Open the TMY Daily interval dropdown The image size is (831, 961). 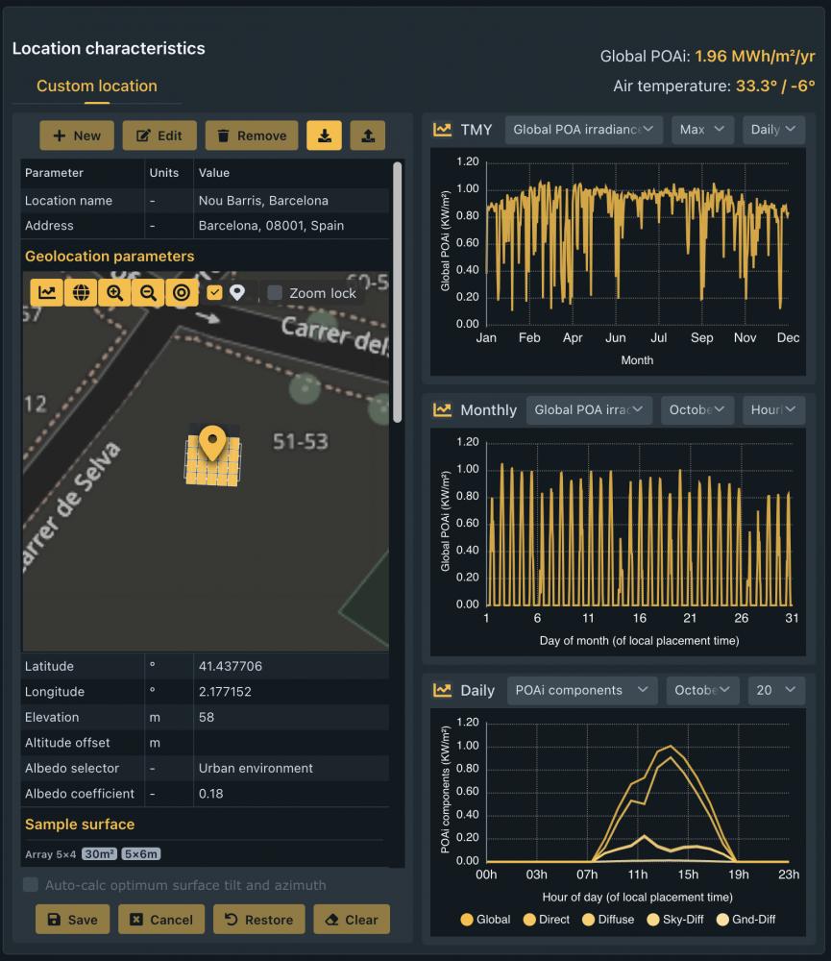773,130
